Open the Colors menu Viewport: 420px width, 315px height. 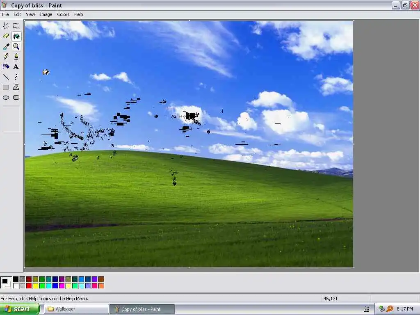pos(63,14)
